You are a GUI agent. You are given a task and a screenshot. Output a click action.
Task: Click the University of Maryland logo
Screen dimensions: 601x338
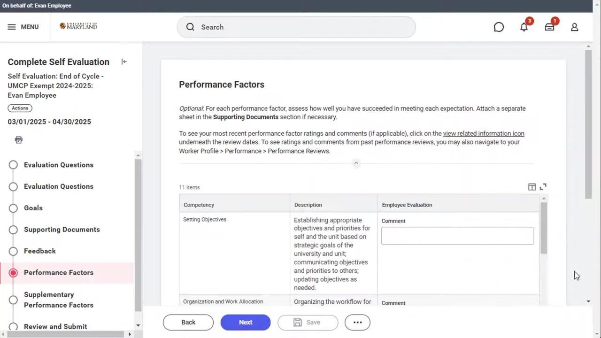78,26
